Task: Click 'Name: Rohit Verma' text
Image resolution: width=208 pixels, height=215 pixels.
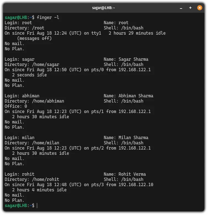Action: tap(125, 174)
